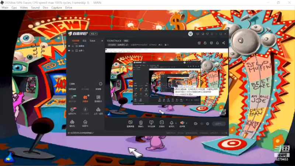Image resolution: width=295 pixels, height=166 pixels.
Task: Open the hamburger menu in title bar
Action: click(212, 34)
